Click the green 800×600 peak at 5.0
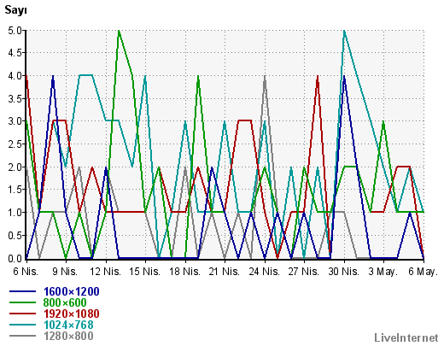 [119, 31]
